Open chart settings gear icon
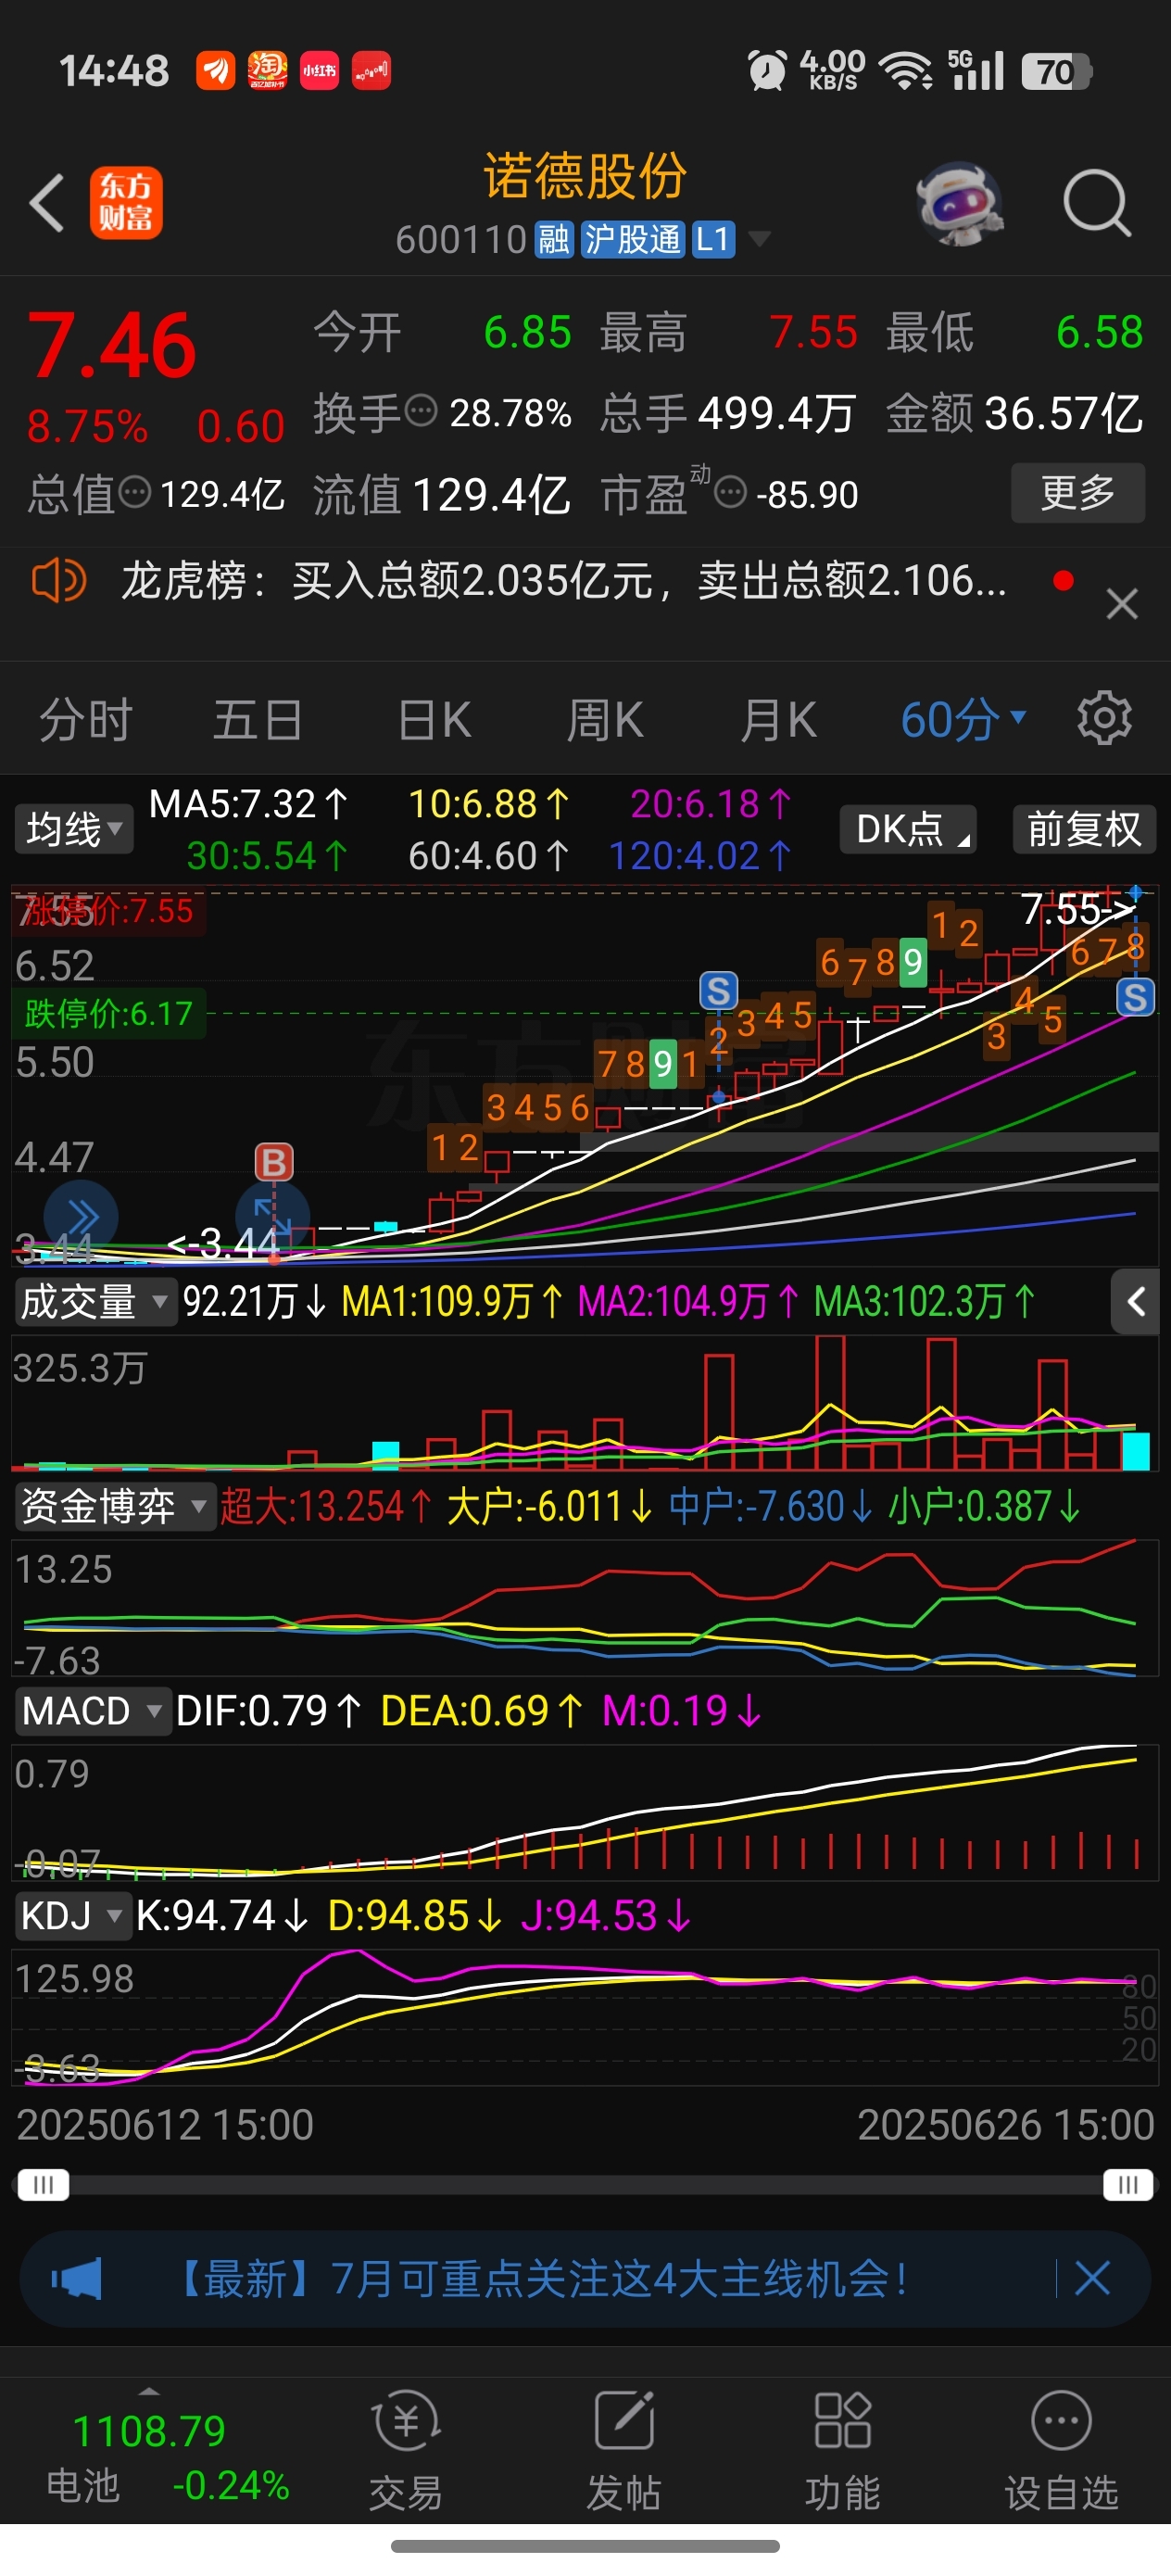The width and height of the screenshot is (1171, 2576). [1104, 718]
